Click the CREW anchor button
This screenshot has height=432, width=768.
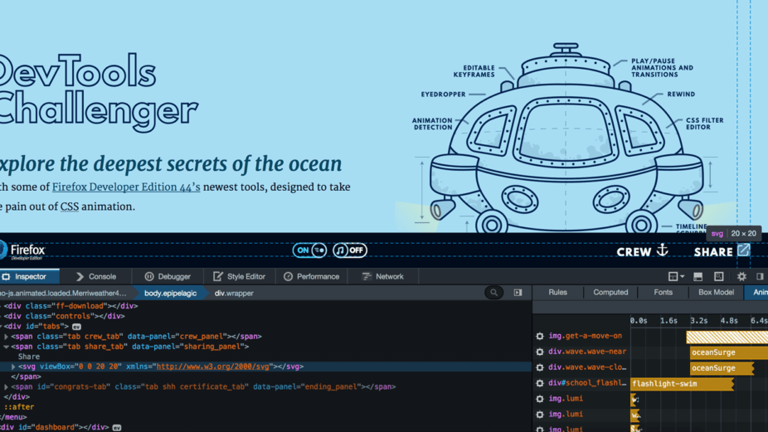tap(642, 251)
